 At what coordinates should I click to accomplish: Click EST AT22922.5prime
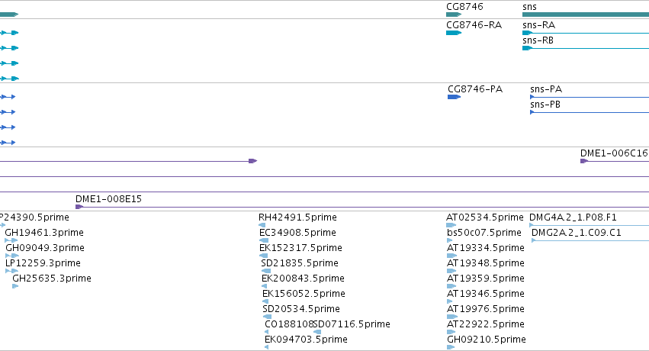(x=486, y=324)
